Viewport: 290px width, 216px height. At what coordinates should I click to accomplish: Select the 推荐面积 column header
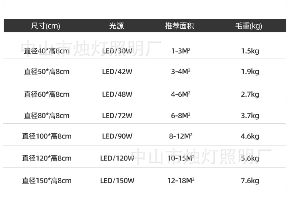(180, 26)
